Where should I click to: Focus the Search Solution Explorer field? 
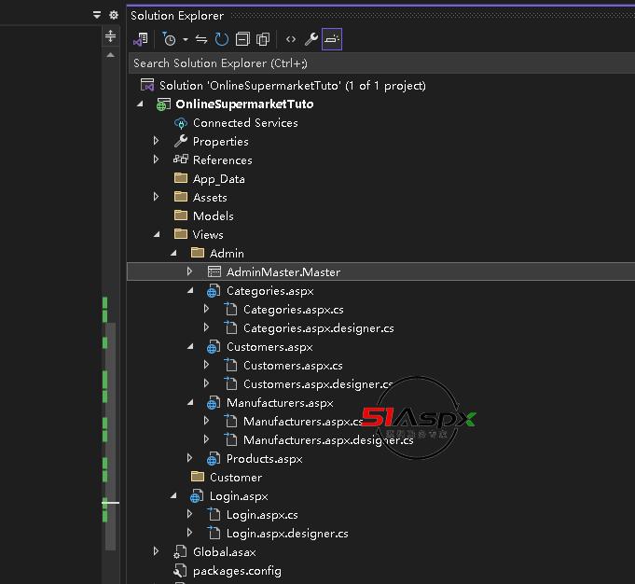(381, 63)
